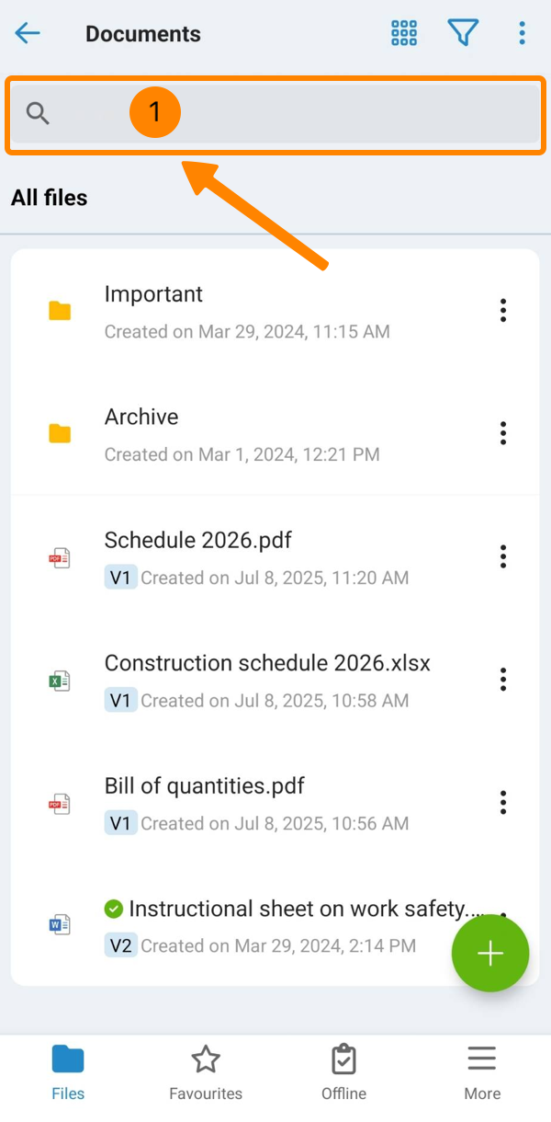
Task: Open options for Important folder
Action: (502, 311)
